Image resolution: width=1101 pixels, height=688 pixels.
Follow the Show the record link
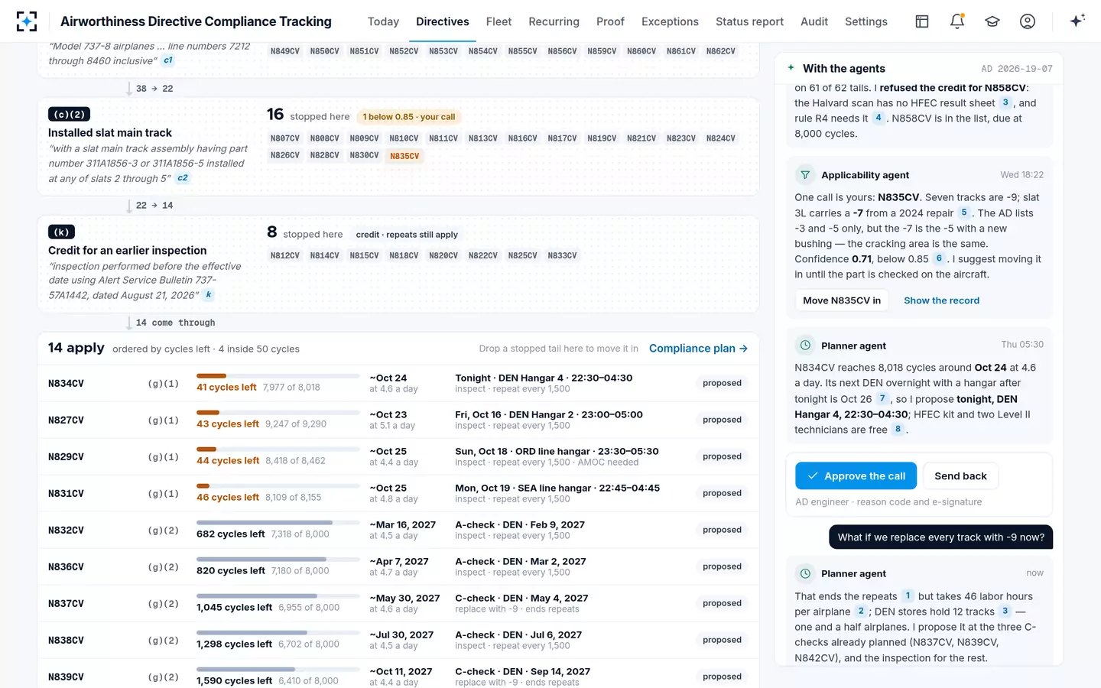[x=941, y=300]
